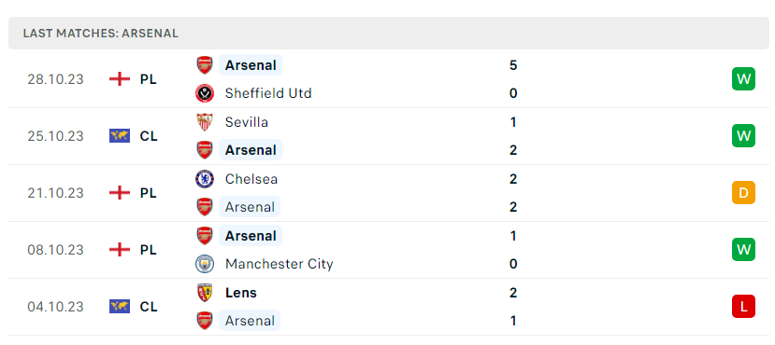Click CL league label on 04.10.23 row
This screenshot has width=775, height=345.
149,307
